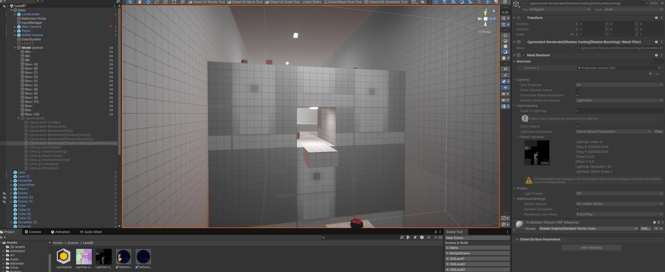This screenshot has width=665, height=272.
Task: Activate the Chisel UV Rotate Tool
Action: pyautogui.click(x=206, y=2)
